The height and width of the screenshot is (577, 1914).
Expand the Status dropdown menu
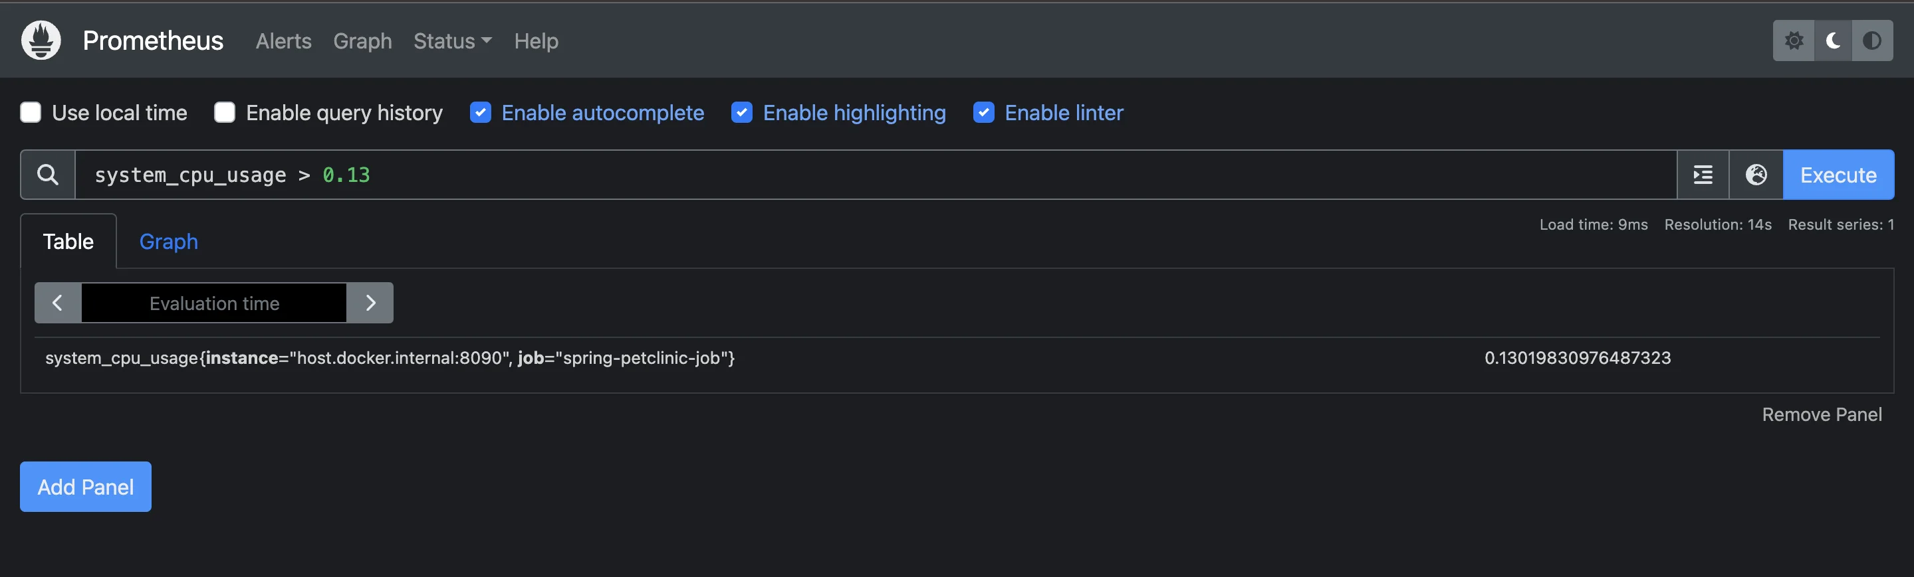point(453,41)
